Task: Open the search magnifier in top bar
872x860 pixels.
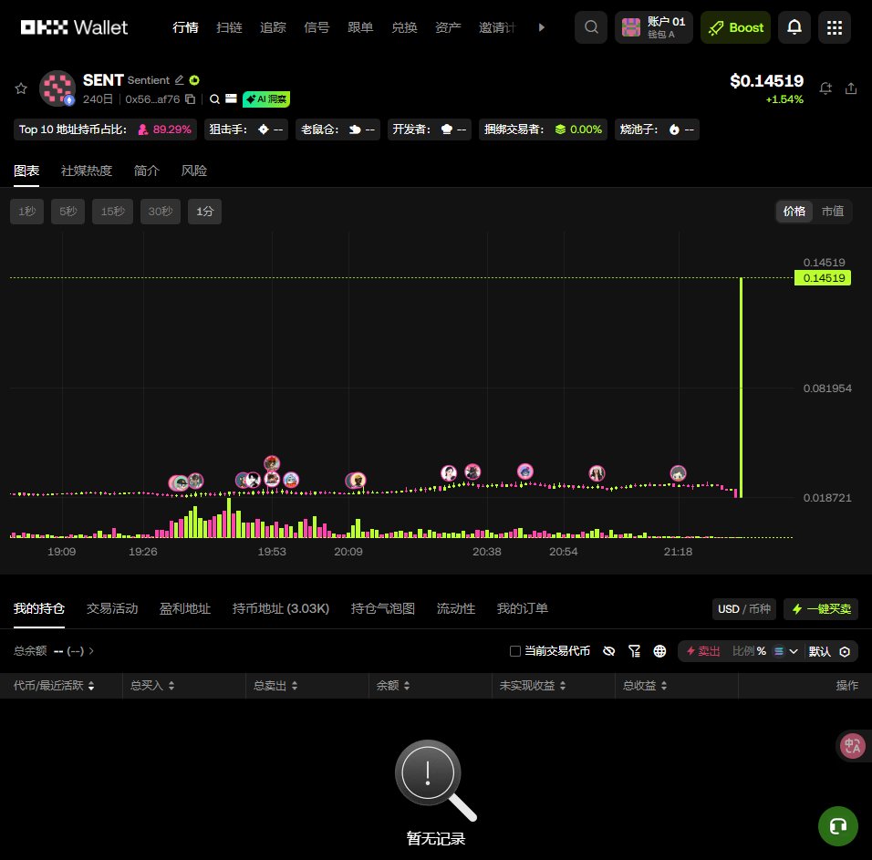Action: (591, 27)
